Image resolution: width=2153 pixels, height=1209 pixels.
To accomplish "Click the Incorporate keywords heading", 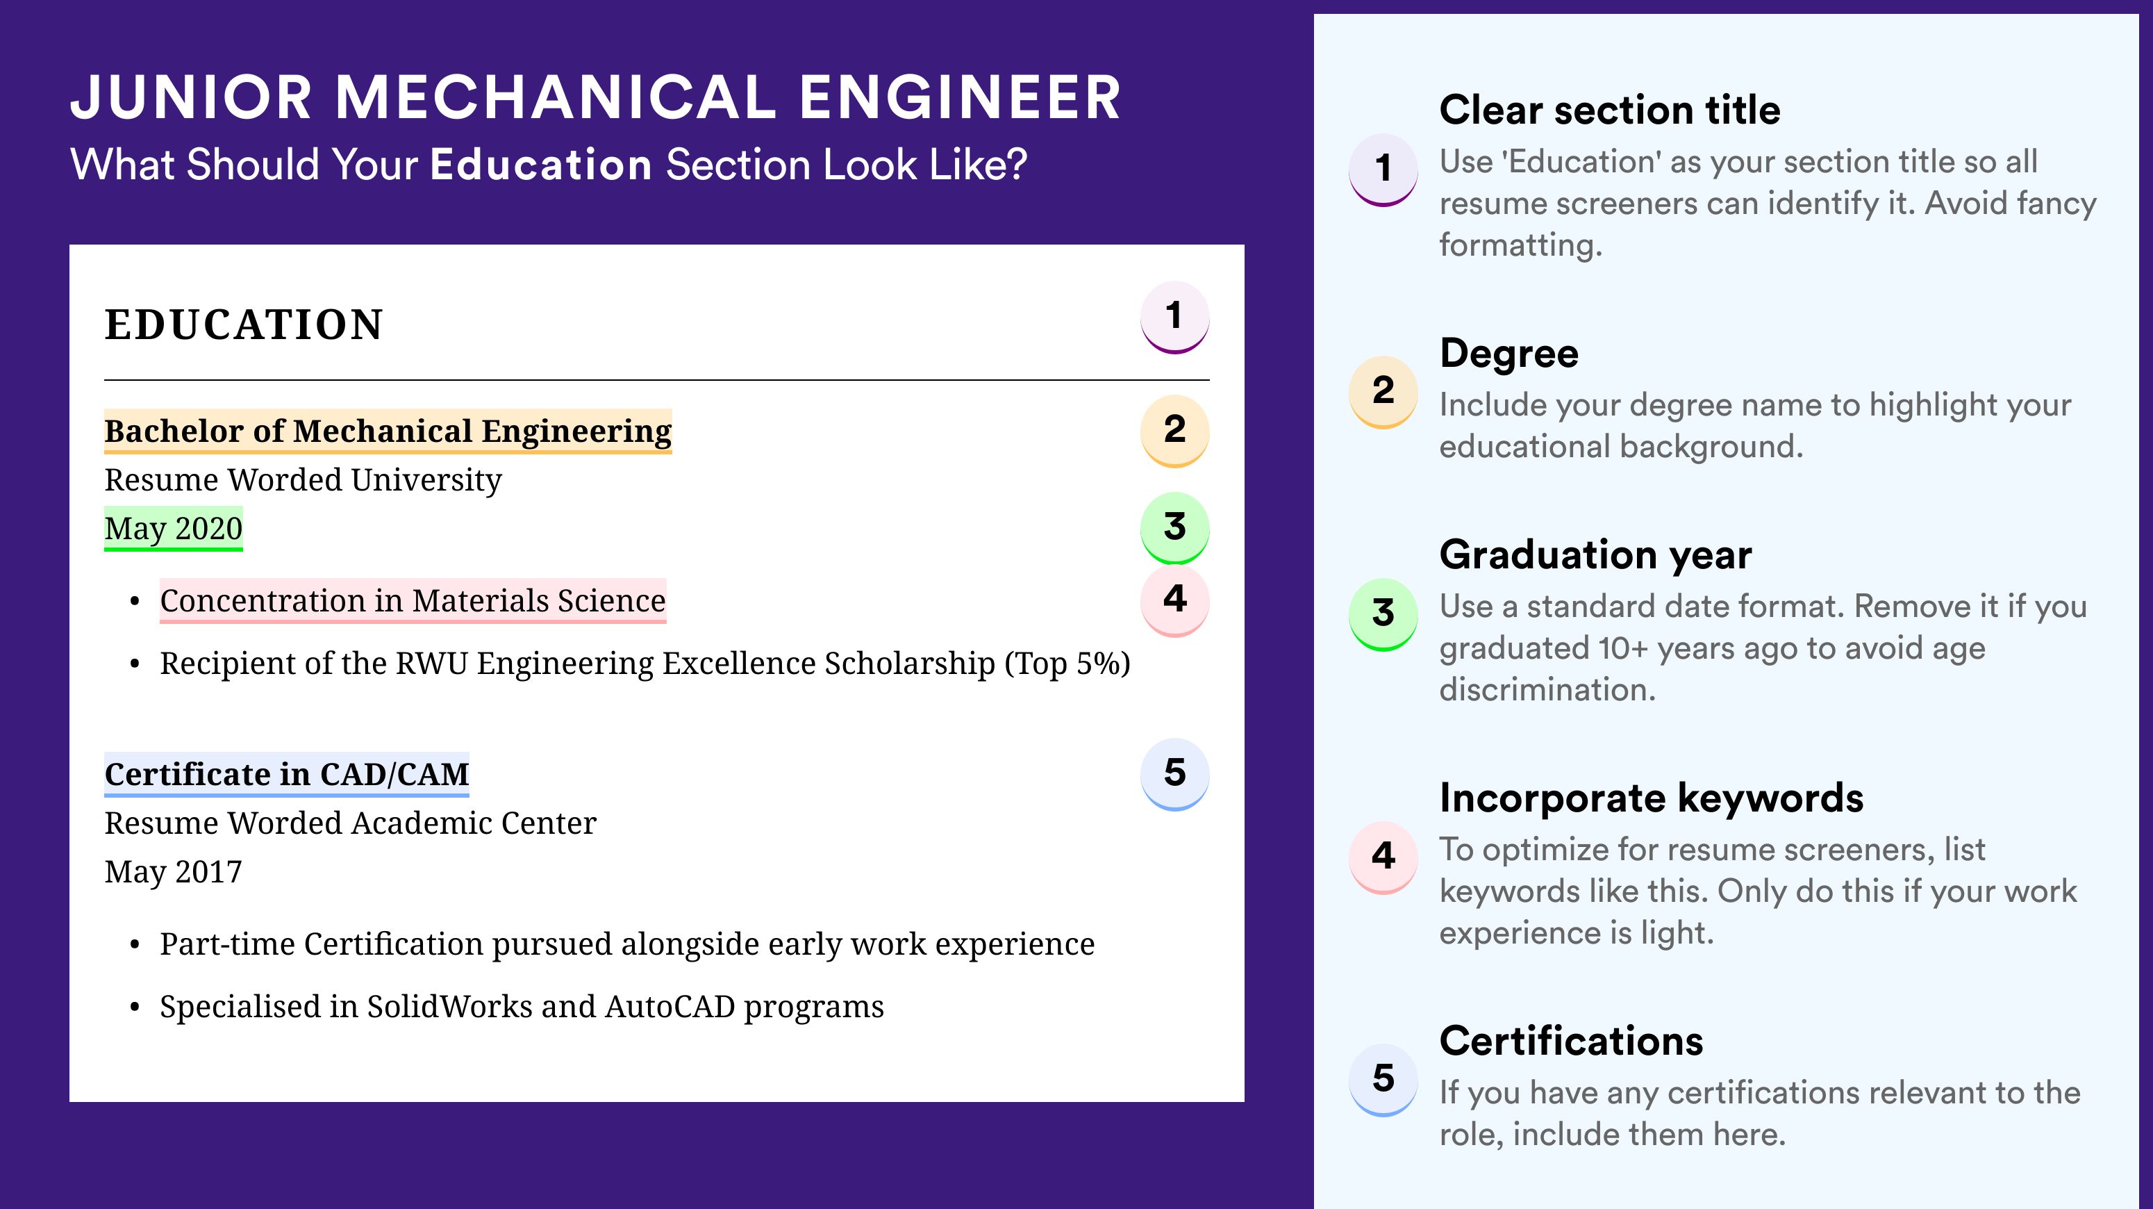I will [x=1652, y=798].
